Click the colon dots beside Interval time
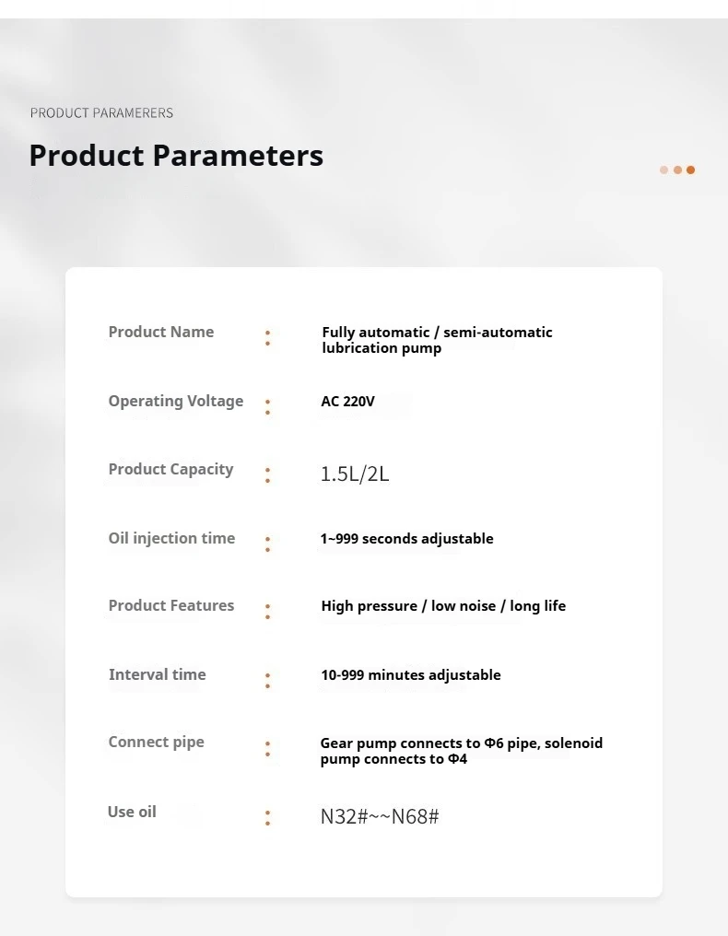This screenshot has height=936, width=728. pyautogui.click(x=268, y=681)
